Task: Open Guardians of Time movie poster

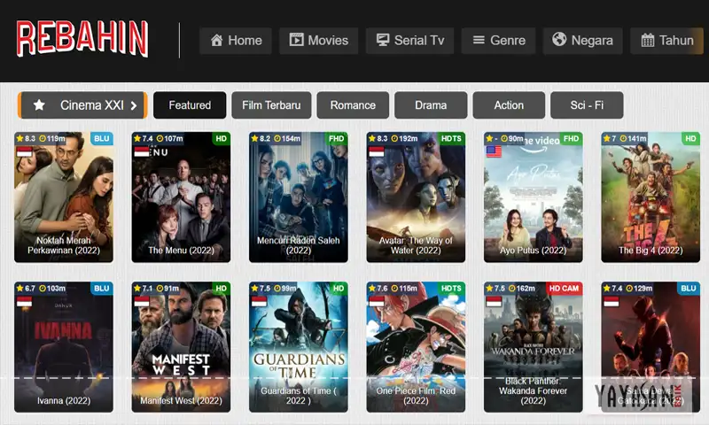Action: point(299,347)
